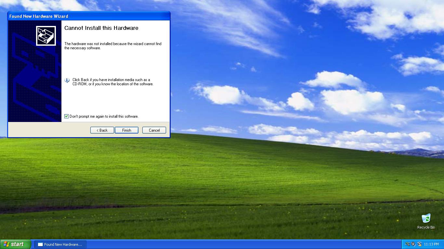The image size is (444, 249).
Task: Click the system clock showing 11:13 PM
Action: (431, 244)
